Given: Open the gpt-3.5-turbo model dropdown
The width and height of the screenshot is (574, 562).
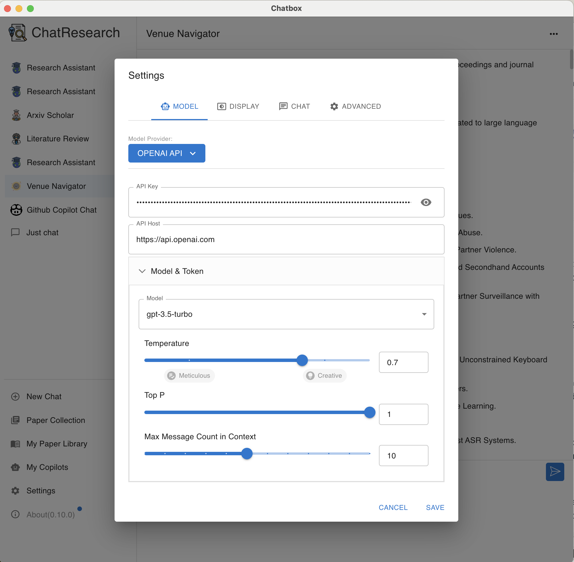Looking at the screenshot, I should [x=286, y=314].
